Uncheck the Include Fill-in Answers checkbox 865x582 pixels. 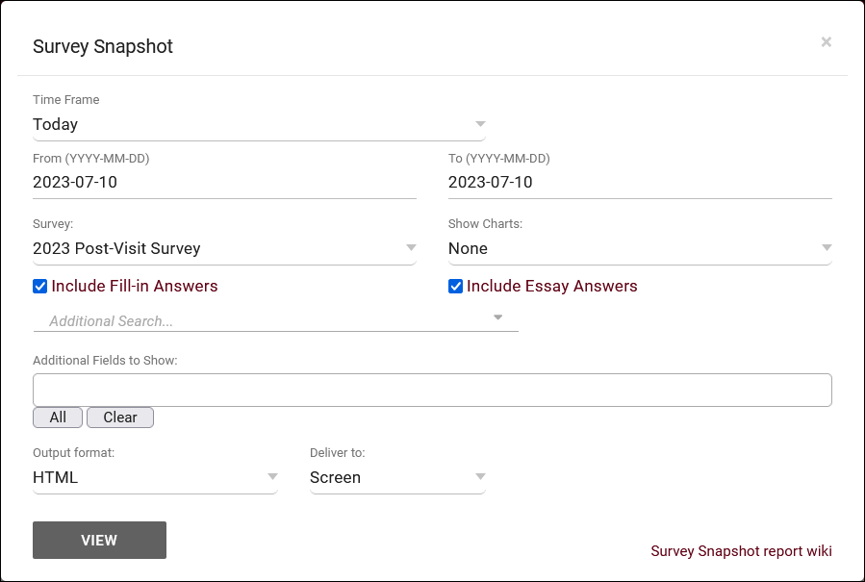click(x=40, y=287)
